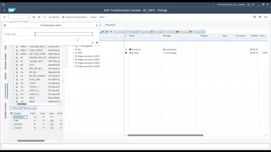Filter by Erroneous status
Screen dimensions: 271x152
click(x=182, y=32)
